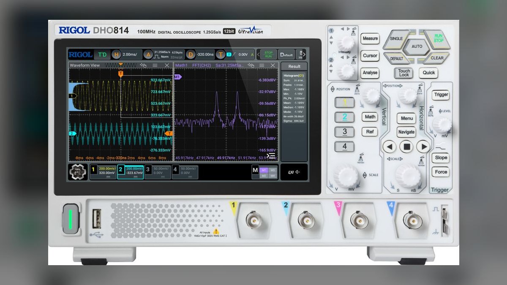Select the yellow channel 1 ground marker
The height and width of the screenshot is (285, 507).
click(x=73, y=96)
